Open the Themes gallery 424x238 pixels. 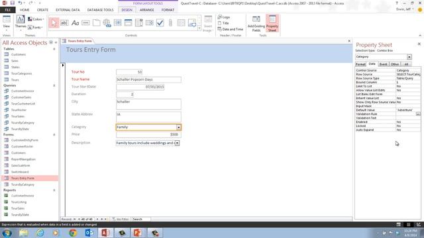pos(21,23)
